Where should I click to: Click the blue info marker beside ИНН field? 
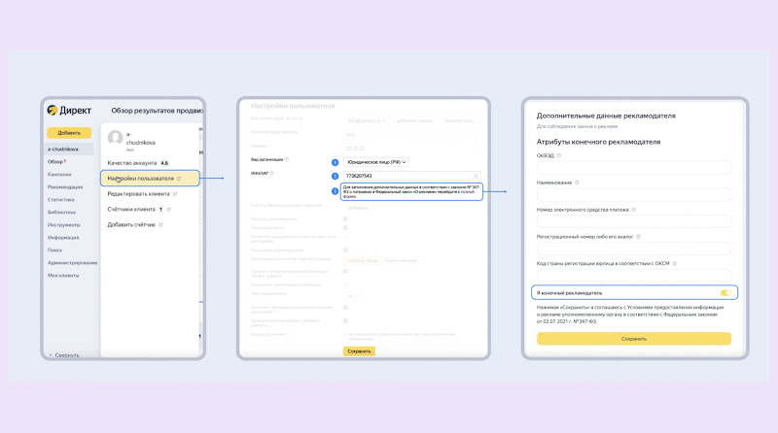pyautogui.click(x=335, y=176)
